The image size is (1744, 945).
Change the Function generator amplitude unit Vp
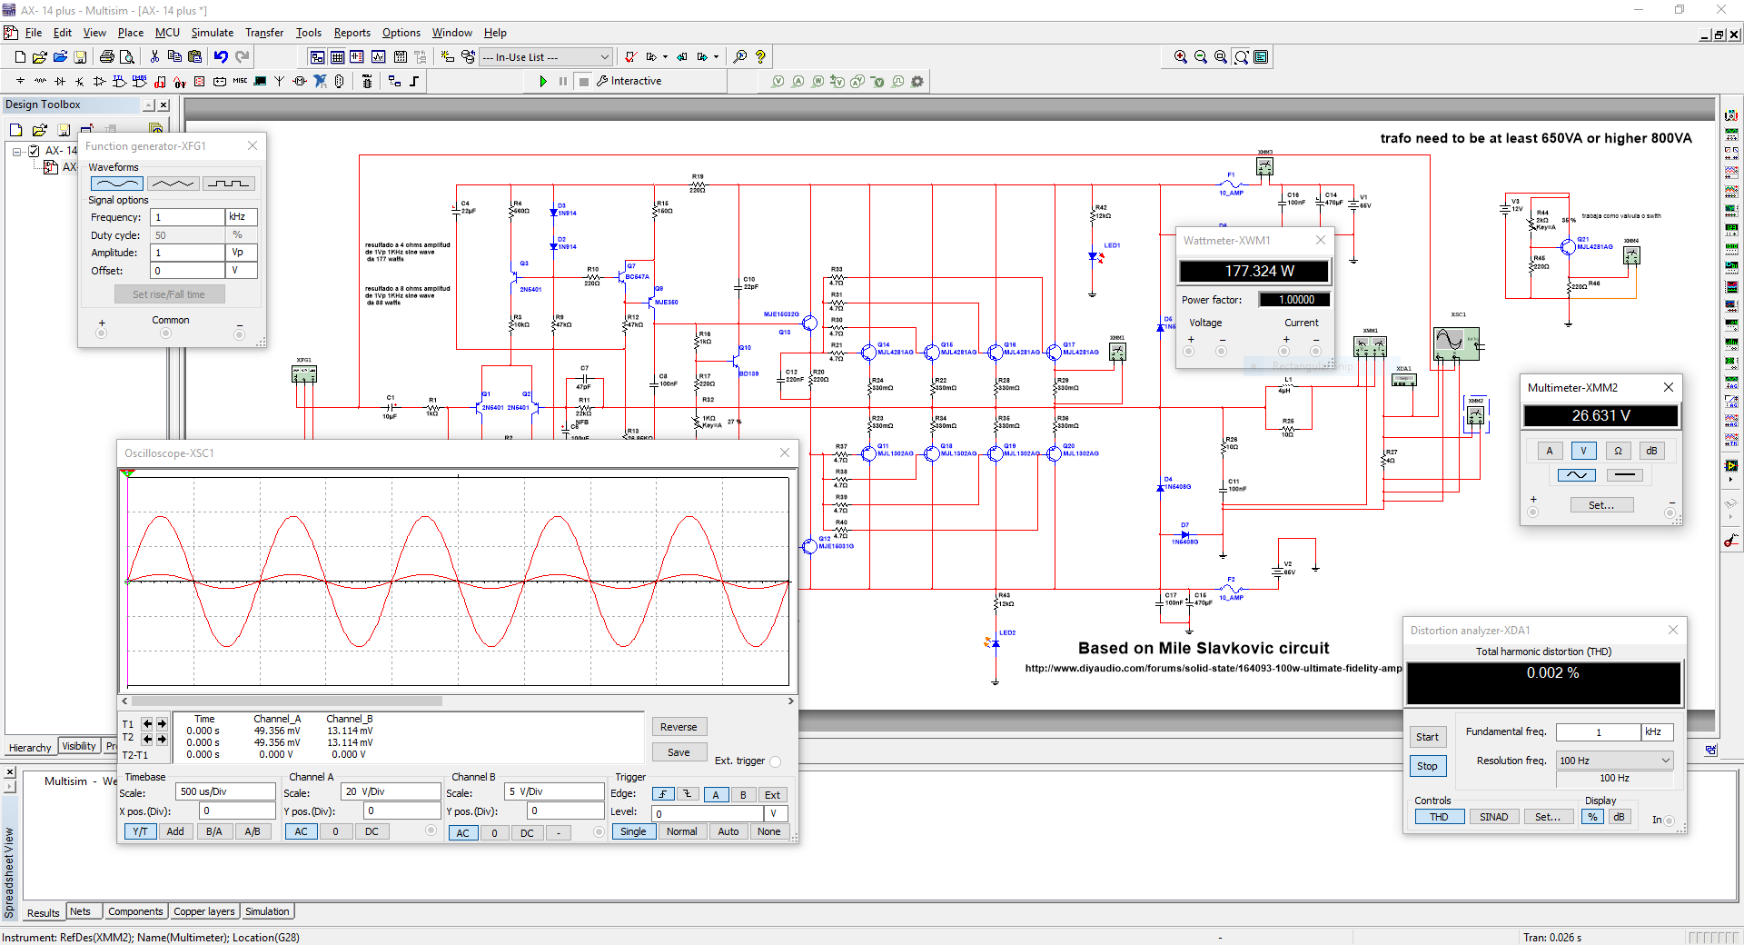coord(242,253)
